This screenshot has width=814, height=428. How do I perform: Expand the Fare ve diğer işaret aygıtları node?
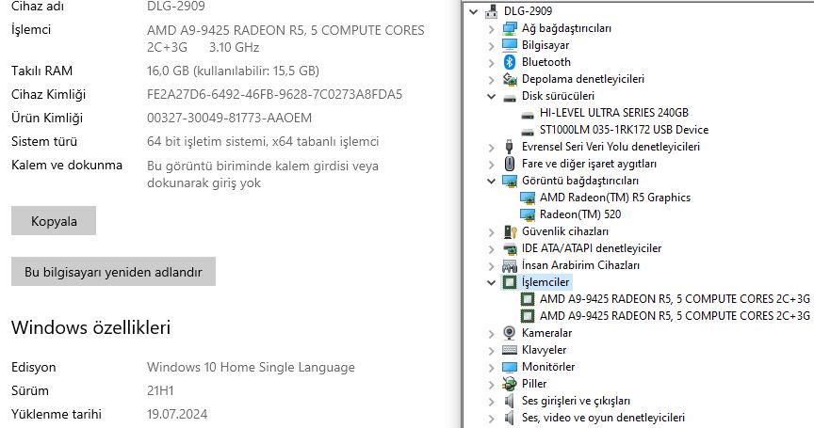point(492,165)
